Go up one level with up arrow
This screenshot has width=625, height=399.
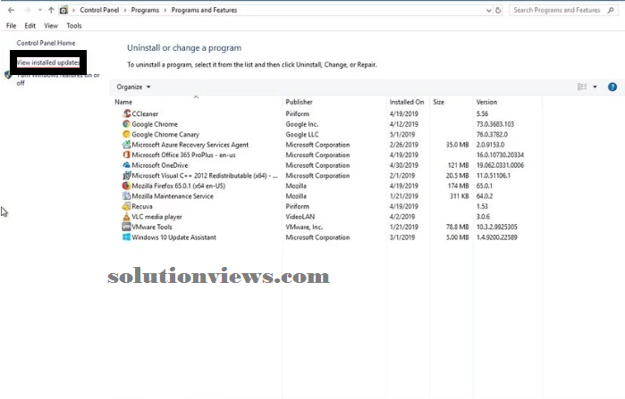click(x=51, y=10)
